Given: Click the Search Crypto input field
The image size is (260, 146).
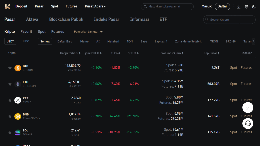Looking at the screenshot, I should pos(229,20).
